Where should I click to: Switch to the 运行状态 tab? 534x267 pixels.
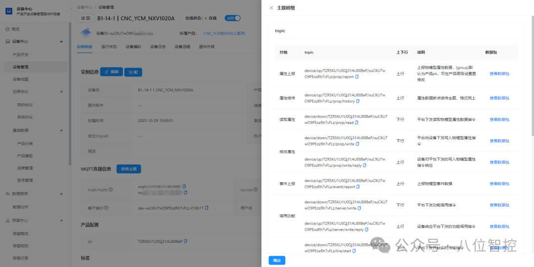tap(109, 47)
